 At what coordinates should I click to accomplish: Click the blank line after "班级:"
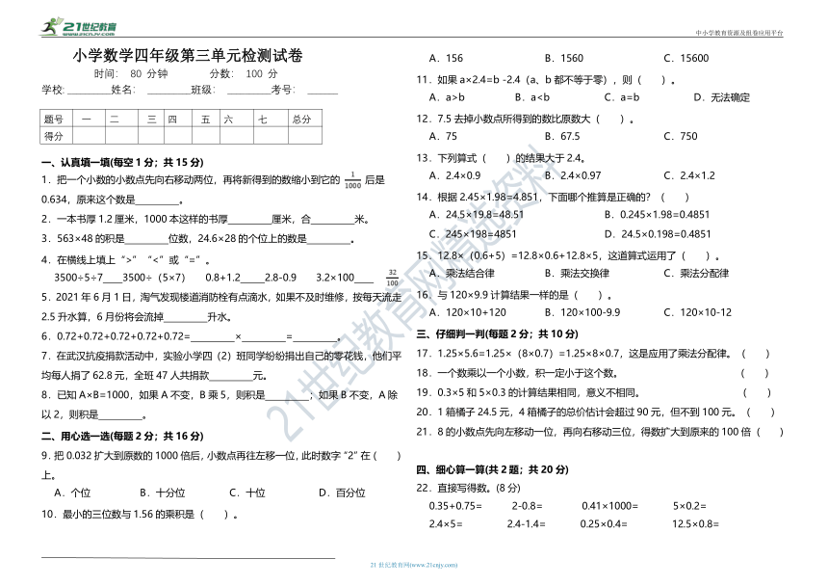click(249, 91)
